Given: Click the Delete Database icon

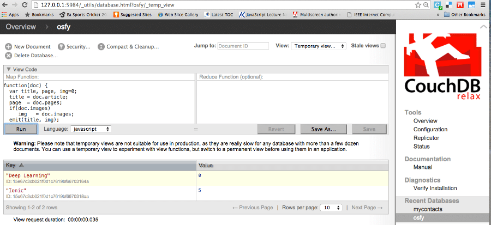Looking at the screenshot, I should pyautogui.click(x=9, y=56).
